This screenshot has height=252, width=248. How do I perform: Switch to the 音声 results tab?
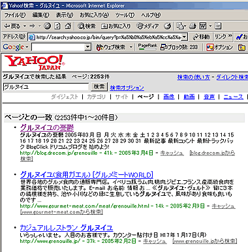pos(209,97)
